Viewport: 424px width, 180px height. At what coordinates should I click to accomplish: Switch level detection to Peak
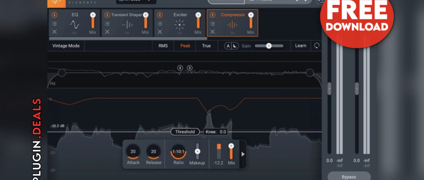[x=185, y=46]
